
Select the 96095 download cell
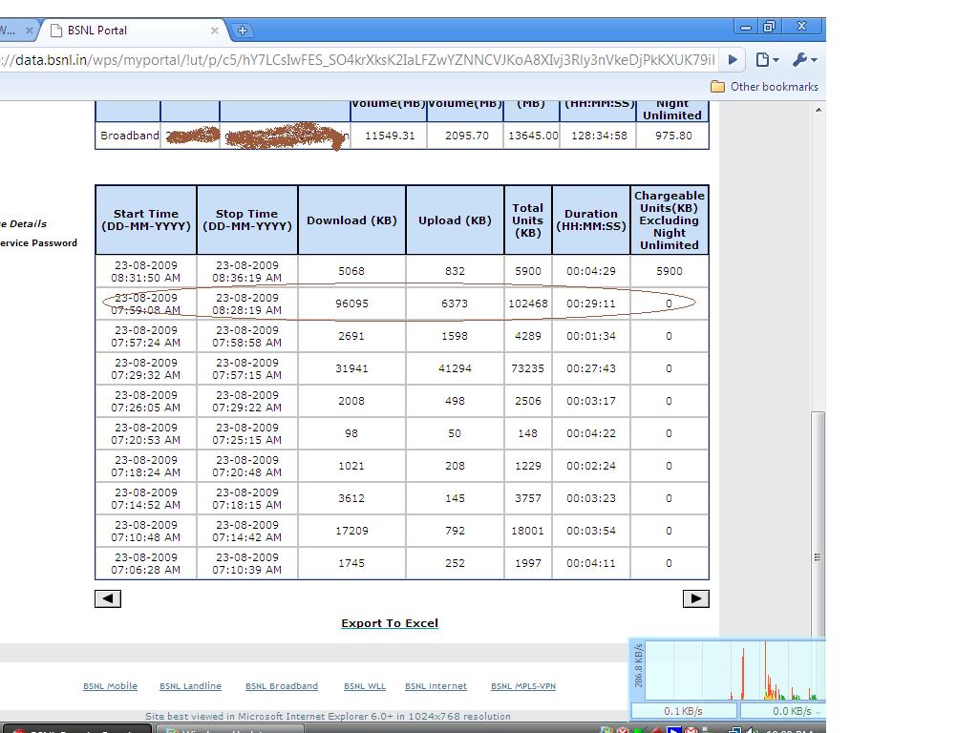351,304
